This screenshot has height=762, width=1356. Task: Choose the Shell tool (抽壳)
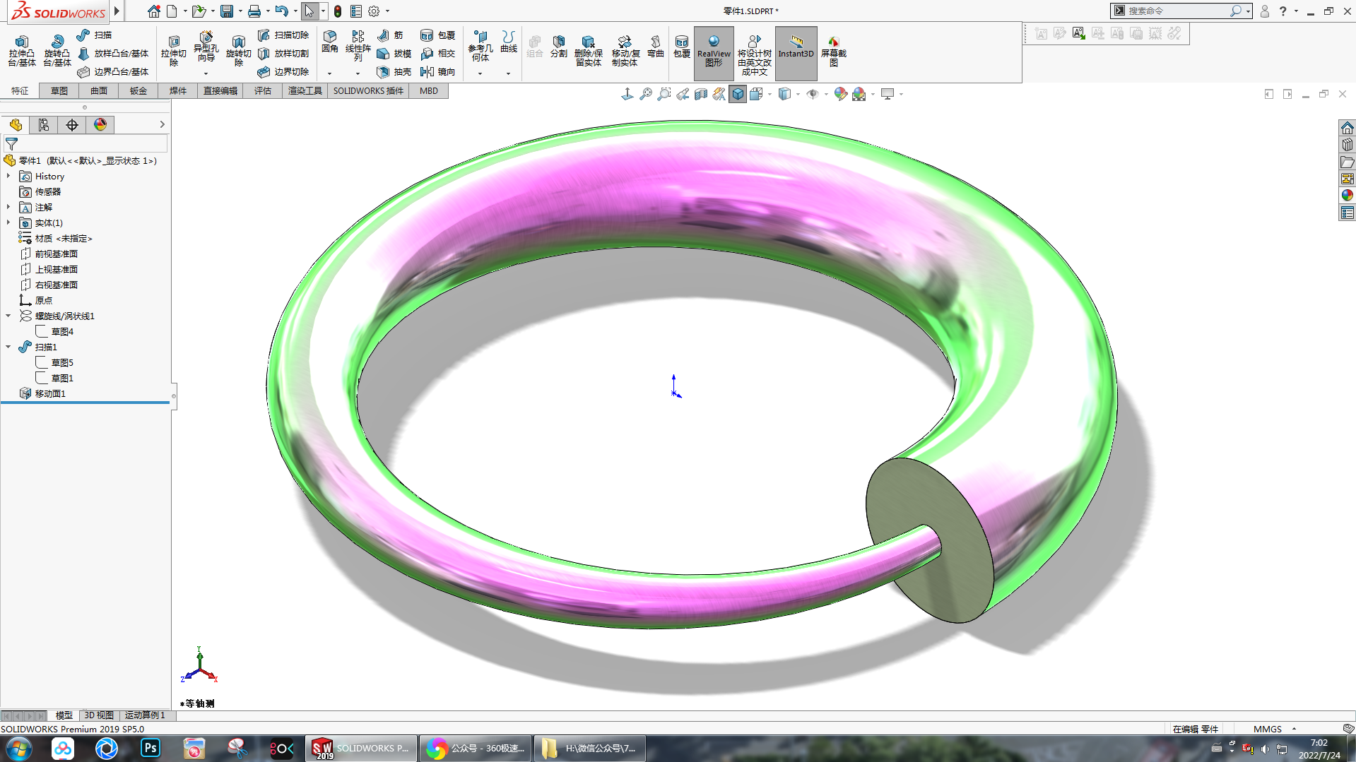pos(394,72)
